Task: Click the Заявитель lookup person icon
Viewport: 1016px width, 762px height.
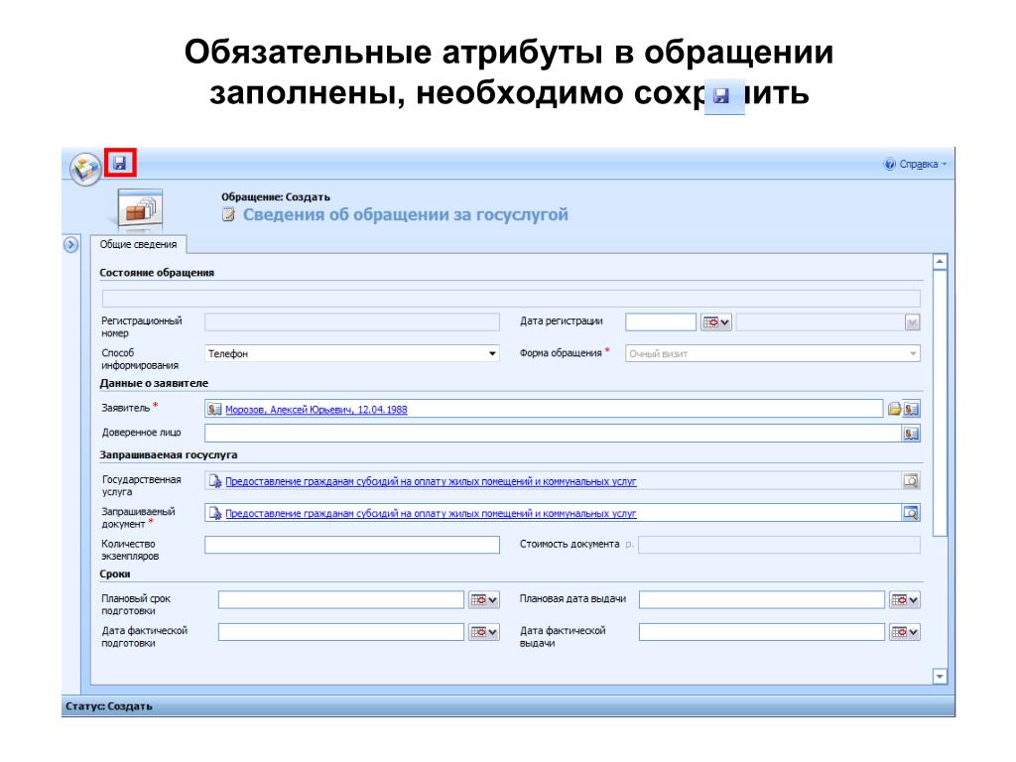Action: click(911, 409)
